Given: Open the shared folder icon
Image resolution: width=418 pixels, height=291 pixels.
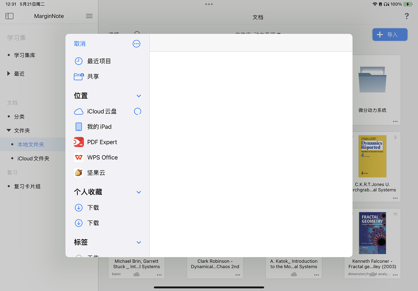Looking at the screenshot, I should pyautogui.click(x=79, y=76).
